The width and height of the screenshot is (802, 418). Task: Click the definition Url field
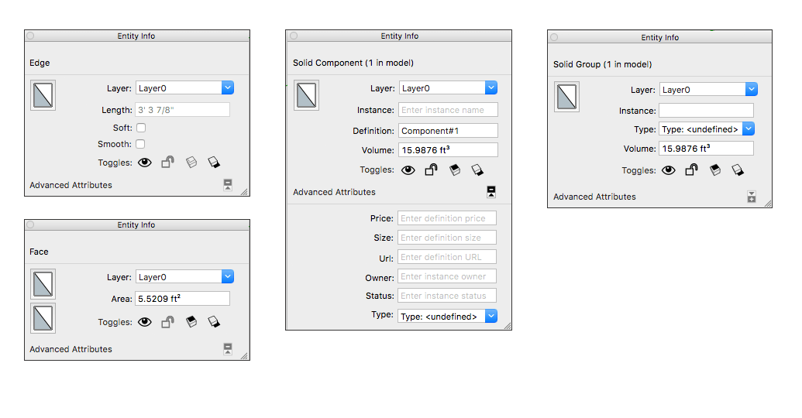point(447,257)
